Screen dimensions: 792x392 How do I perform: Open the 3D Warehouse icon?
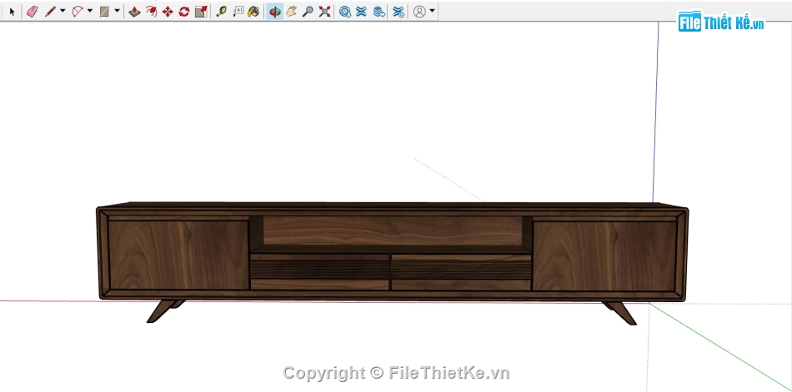345,12
